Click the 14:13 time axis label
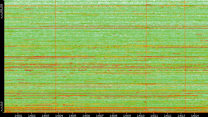Screen dimensions: 208x117 click(x=181, y=116)
